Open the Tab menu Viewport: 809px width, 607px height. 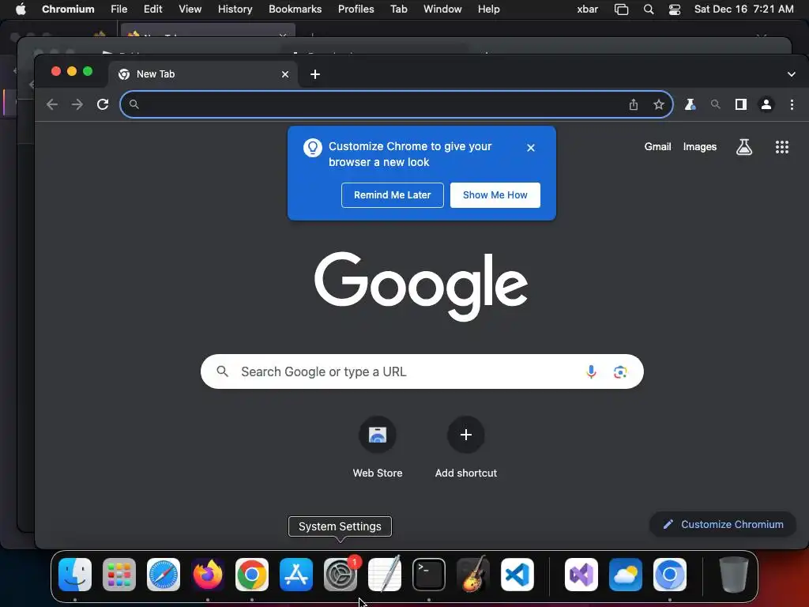click(x=398, y=9)
